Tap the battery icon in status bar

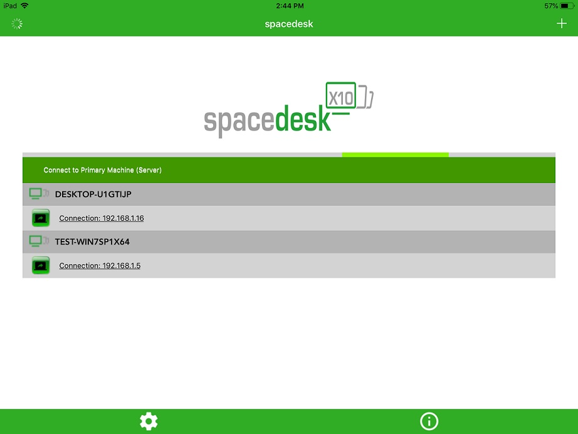tap(567, 6)
